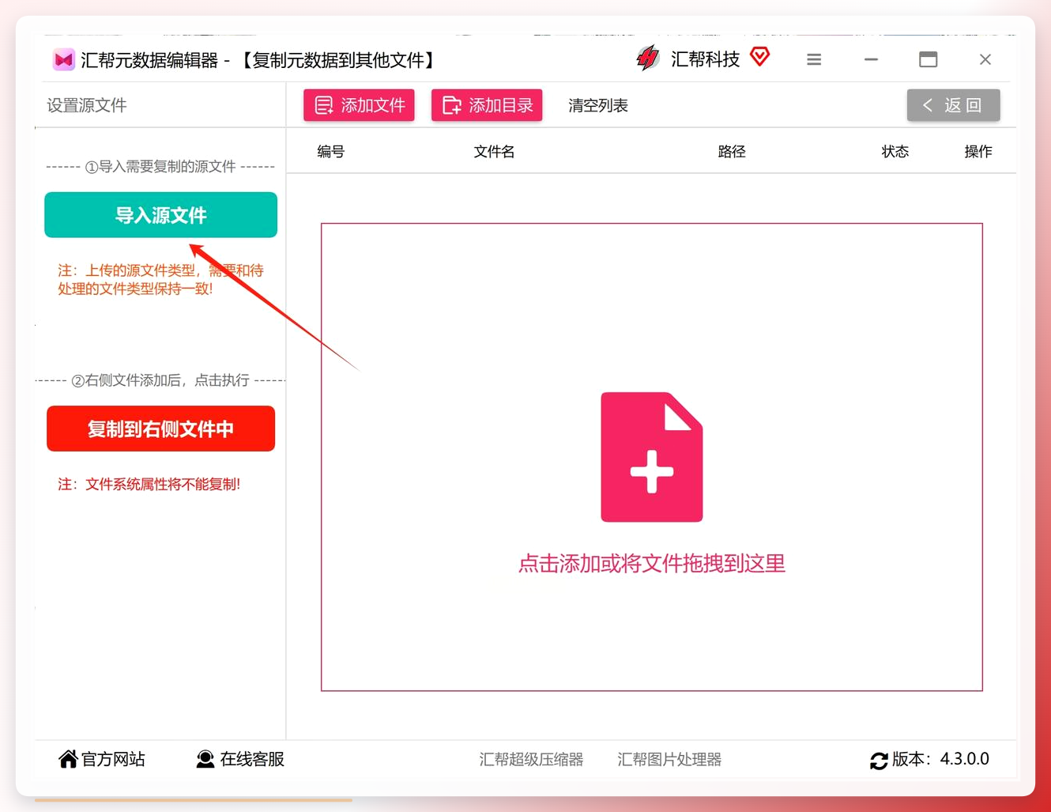The image size is (1051, 812).
Task: Click the pink add-file plus icon
Action: click(651, 457)
